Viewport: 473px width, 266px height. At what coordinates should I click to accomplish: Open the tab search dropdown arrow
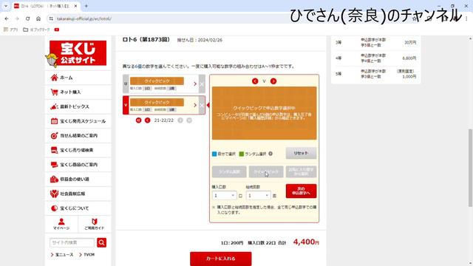6,6
